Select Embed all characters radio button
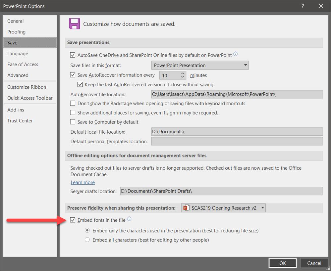Image resolution: width=331 pixels, height=271 pixels. pyautogui.click(x=87, y=240)
